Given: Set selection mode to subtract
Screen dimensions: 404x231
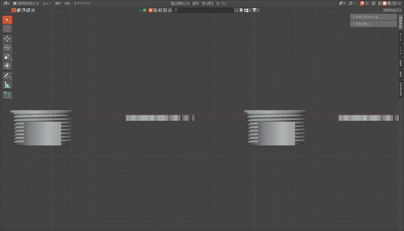Looking at the screenshot, I should [x=23, y=10].
